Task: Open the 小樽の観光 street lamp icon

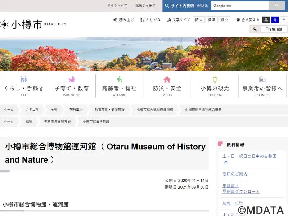Action: [x=215, y=79]
